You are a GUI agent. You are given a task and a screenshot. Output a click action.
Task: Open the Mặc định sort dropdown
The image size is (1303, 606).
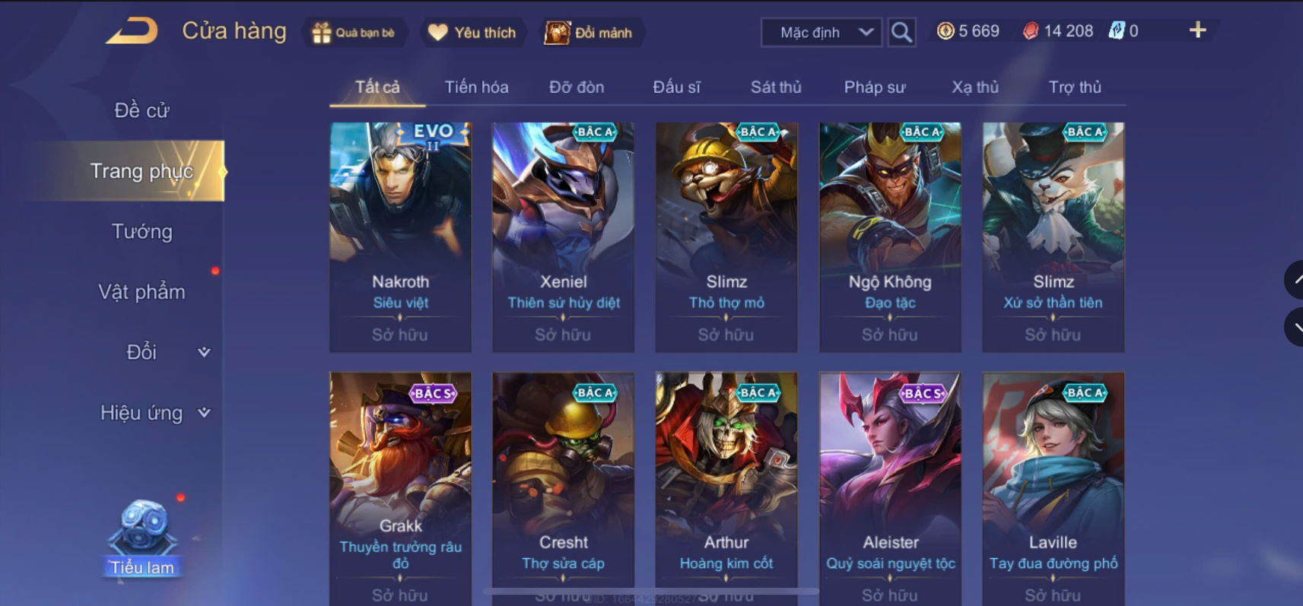822,33
